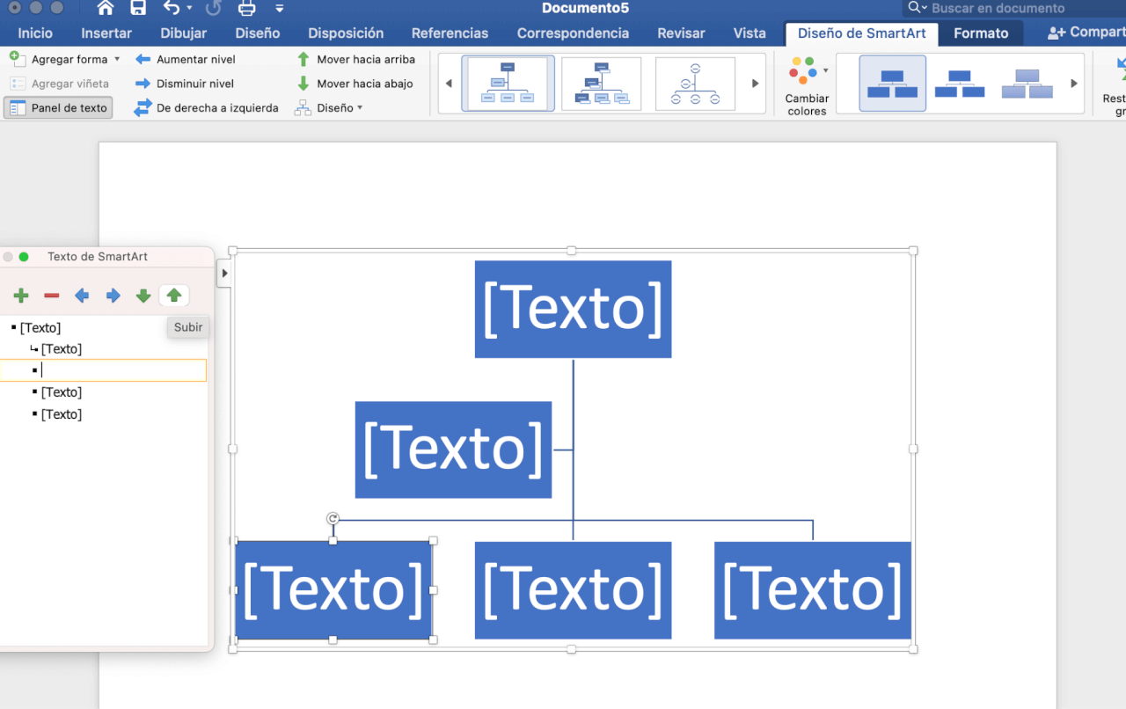Toggle De derecha a izquierda direction
The width and height of the screenshot is (1126, 709).
(x=207, y=108)
